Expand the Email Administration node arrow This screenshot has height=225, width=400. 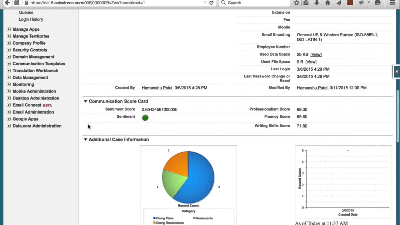[x=9, y=112]
